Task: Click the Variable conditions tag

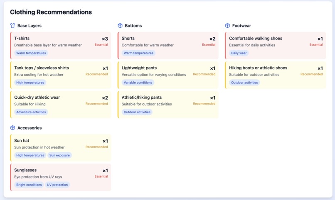Action: tap(138, 83)
